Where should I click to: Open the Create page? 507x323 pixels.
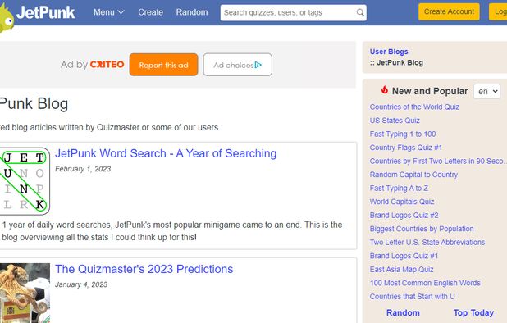pos(150,12)
